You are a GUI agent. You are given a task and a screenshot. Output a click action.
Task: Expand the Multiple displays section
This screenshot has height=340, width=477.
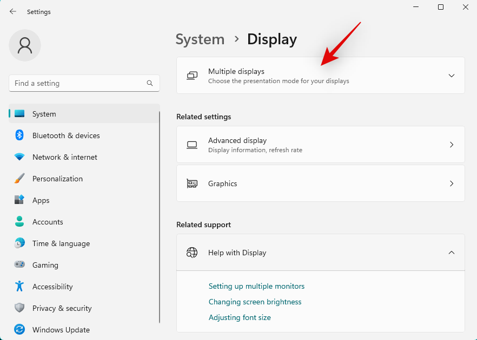[451, 76]
